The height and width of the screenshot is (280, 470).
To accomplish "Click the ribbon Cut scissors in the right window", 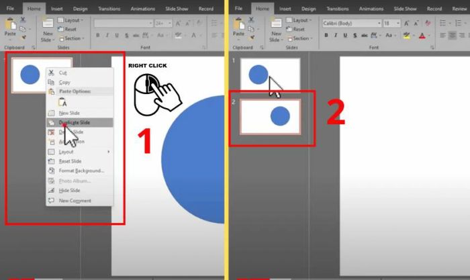I will click(x=251, y=20).
